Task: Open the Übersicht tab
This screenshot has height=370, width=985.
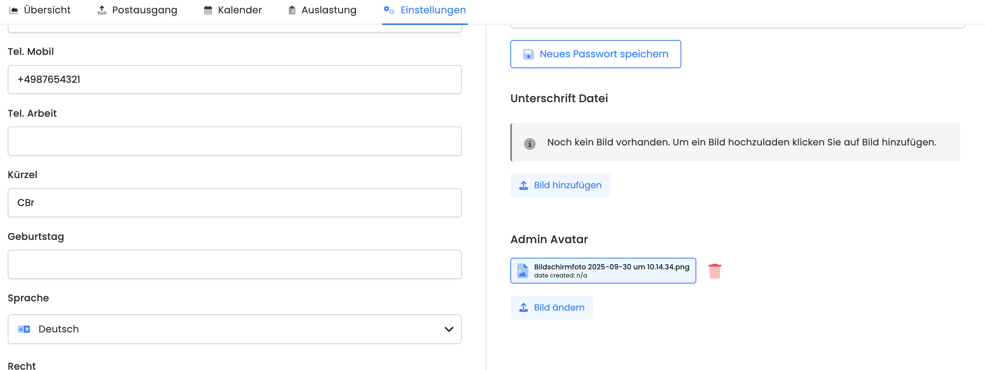Action: tap(40, 10)
